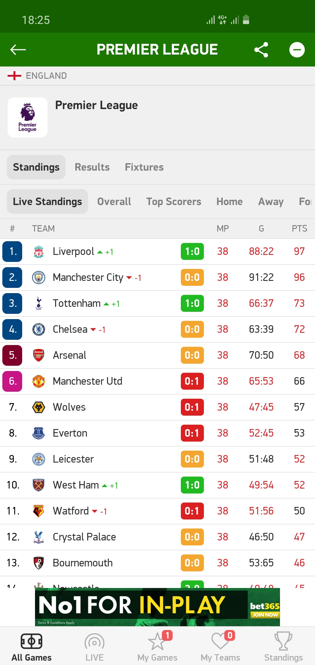Tap the white minus circle icon

pos(297,50)
